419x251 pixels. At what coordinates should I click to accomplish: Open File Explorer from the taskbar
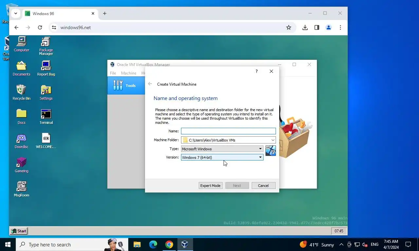(x=137, y=244)
